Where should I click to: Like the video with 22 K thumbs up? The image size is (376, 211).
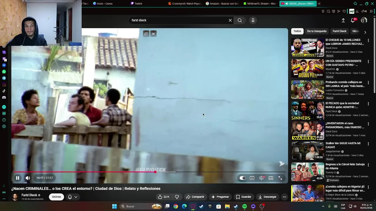coord(164,197)
